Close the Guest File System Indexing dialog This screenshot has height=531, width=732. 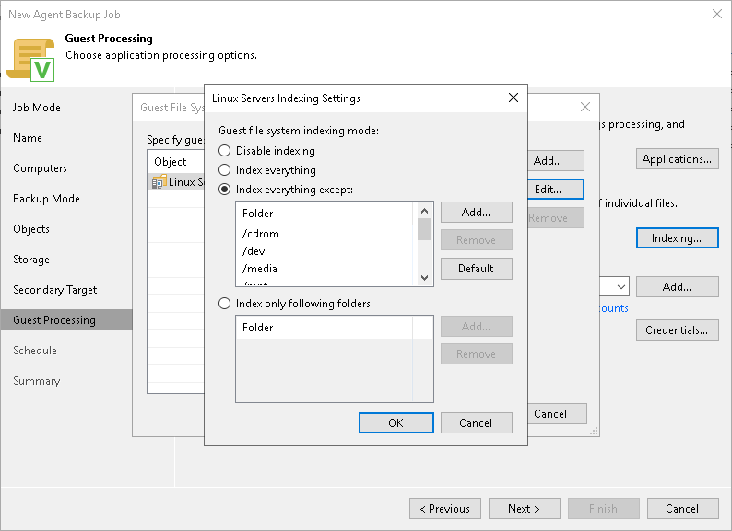tap(584, 107)
